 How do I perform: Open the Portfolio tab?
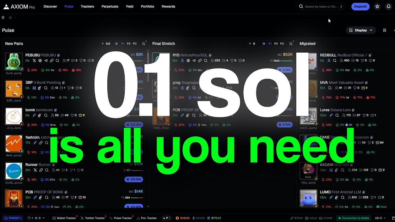click(x=148, y=6)
